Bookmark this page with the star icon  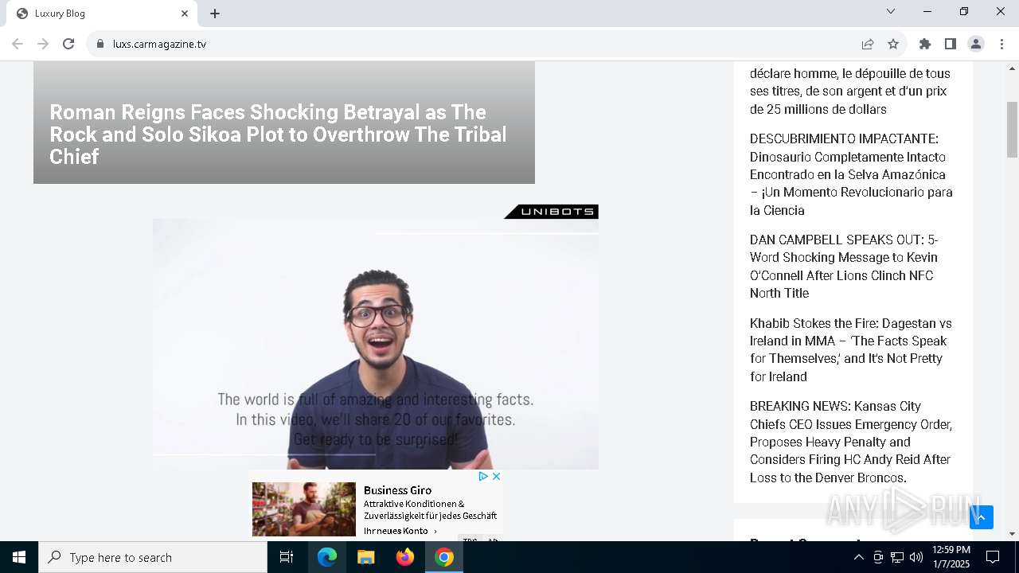click(x=893, y=44)
